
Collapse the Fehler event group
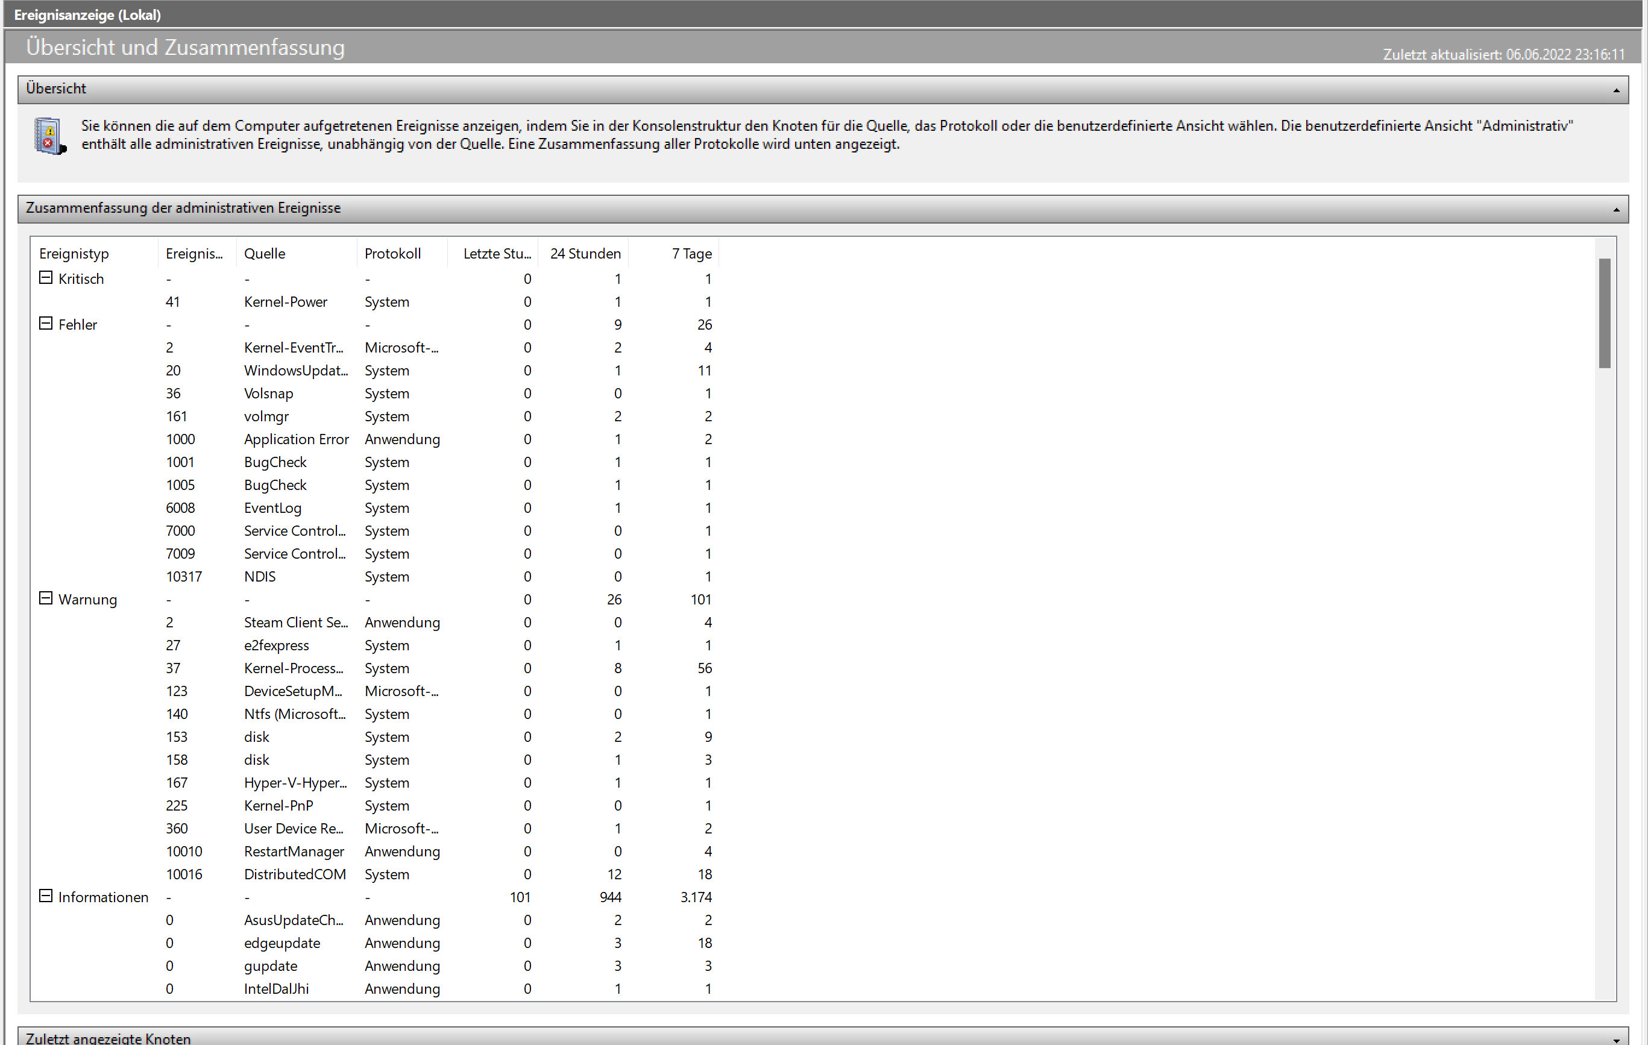pos(46,324)
